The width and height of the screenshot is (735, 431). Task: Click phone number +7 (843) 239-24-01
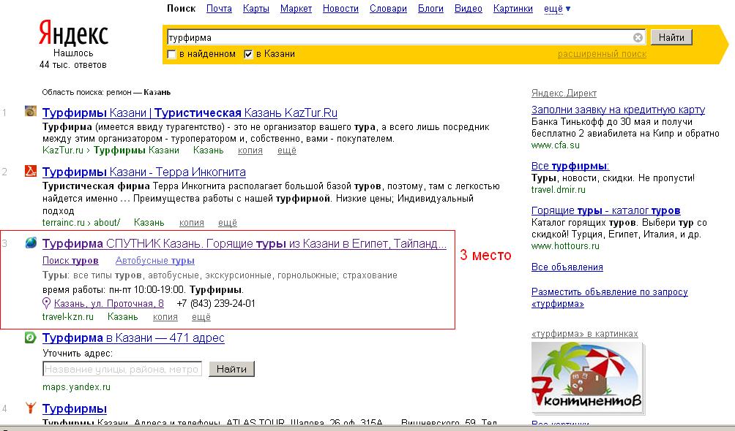(216, 303)
